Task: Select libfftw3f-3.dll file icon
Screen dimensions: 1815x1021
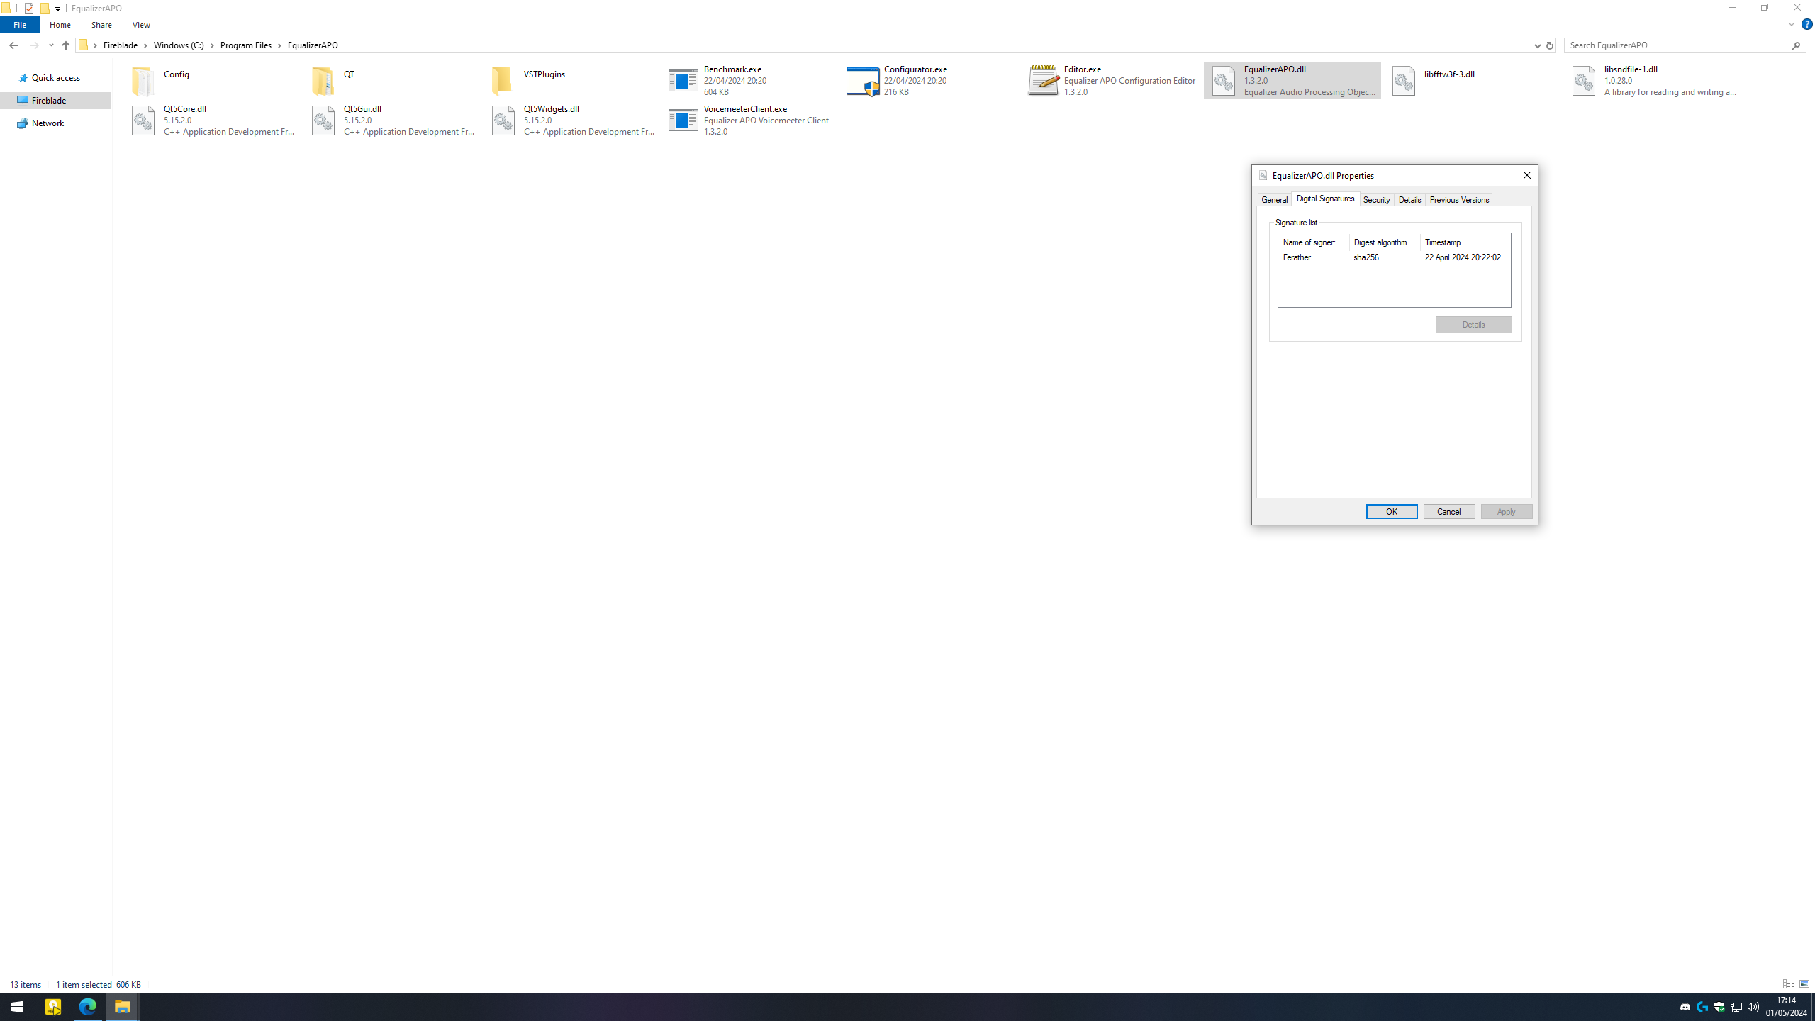Action: [x=1403, y=81]
